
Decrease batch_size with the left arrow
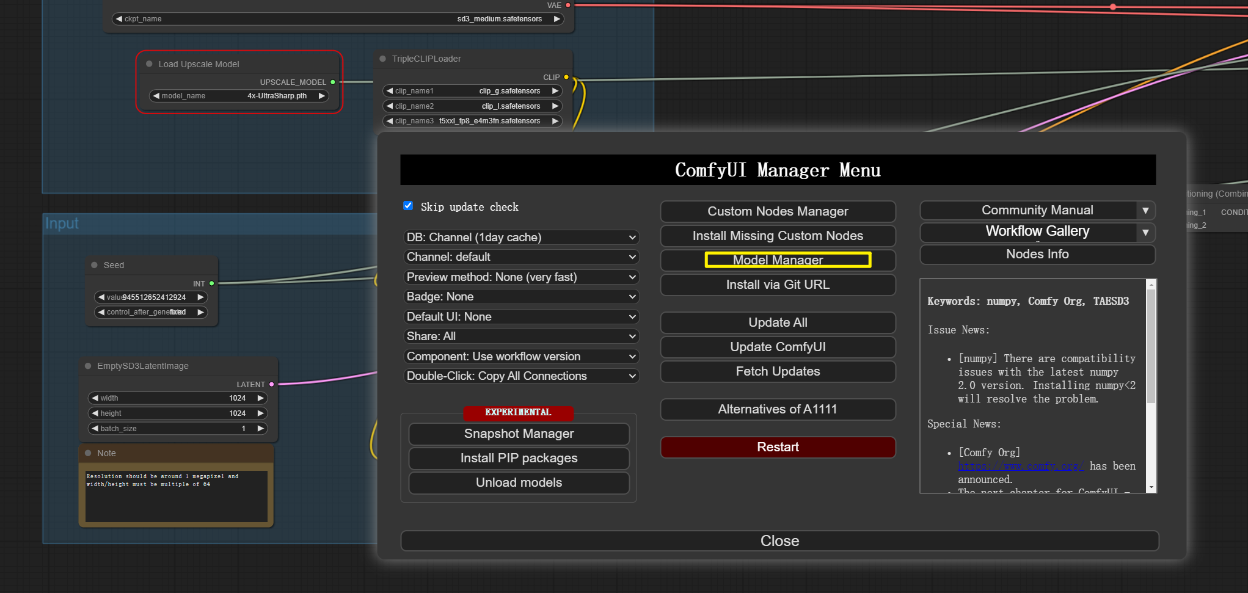pyautogui.click(x=95, y=429)
